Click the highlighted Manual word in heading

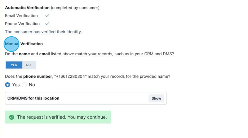pyautogui.click(x=12, y=44)
